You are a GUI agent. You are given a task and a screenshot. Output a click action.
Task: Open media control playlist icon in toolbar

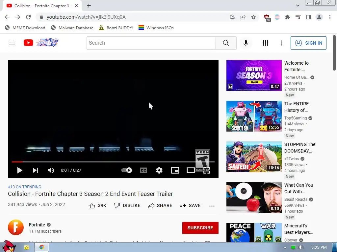coord(298,17)
